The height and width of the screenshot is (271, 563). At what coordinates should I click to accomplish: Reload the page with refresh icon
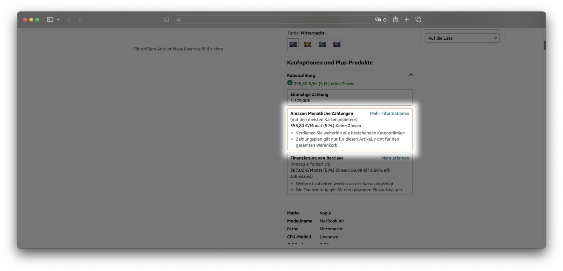pos(385,20)
